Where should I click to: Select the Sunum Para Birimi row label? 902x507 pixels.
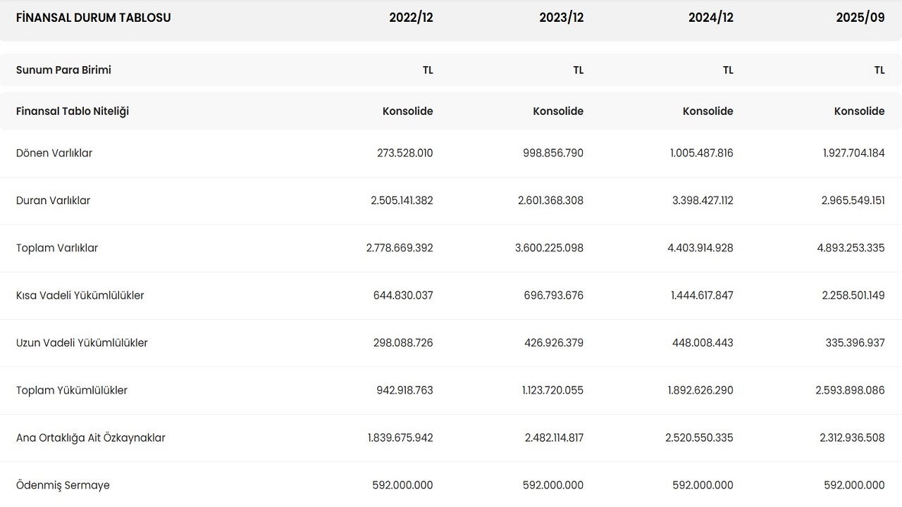click(63, 70)
